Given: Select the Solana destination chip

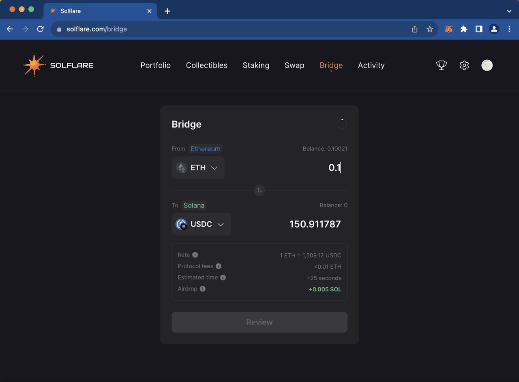Looking at the screenshot, I should 194,205.
